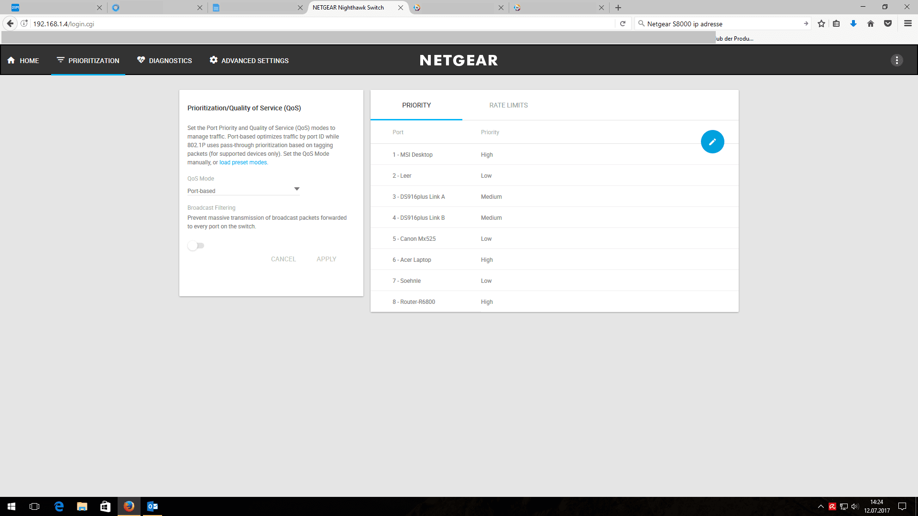The height and width of the screenshot is (516, 918).
Task: Click the High priority of Router-R6800
Action: coord(487,302)
